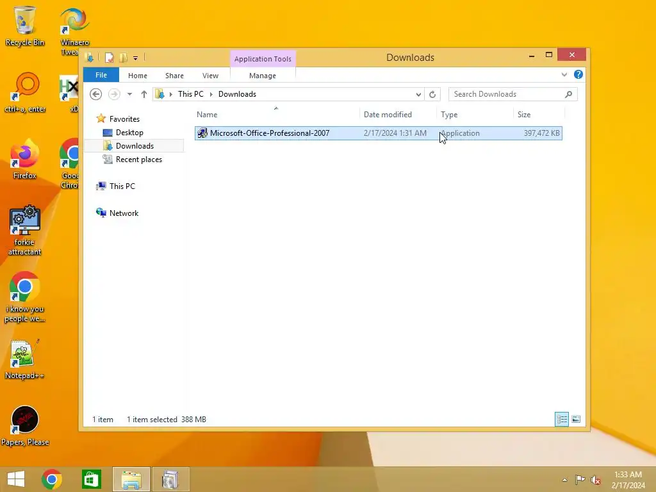Click 'Downloads' in the address bar path
Viewport: 656px width, 492px height.
pos(237,94)
